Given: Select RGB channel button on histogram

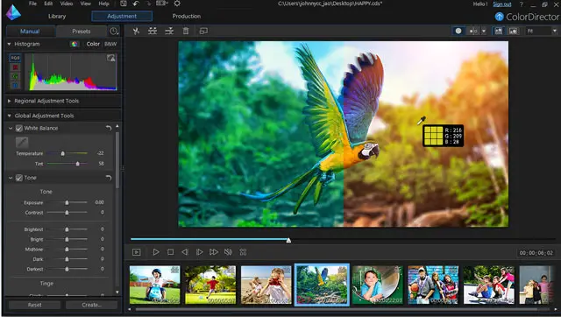Looking at the screenshot, I should click(x=15, y=58).
